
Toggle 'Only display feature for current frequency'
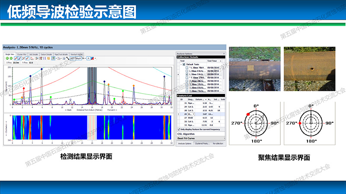[179, 129]
